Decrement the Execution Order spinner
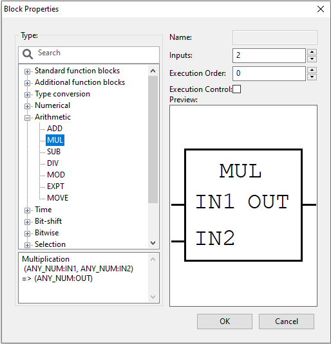Image resolution: width=331 pixels, height=344 pixels. [312, 77]
